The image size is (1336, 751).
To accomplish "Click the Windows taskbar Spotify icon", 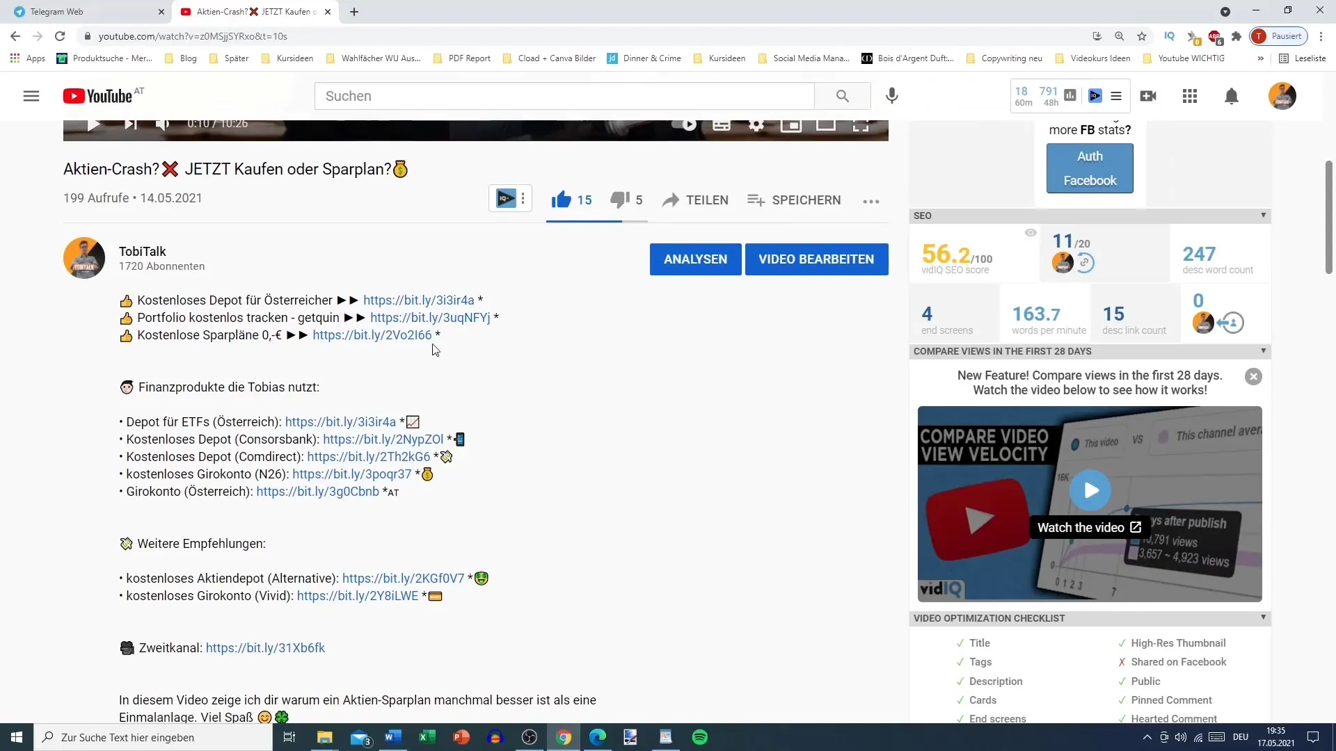I will coord(701,738).
